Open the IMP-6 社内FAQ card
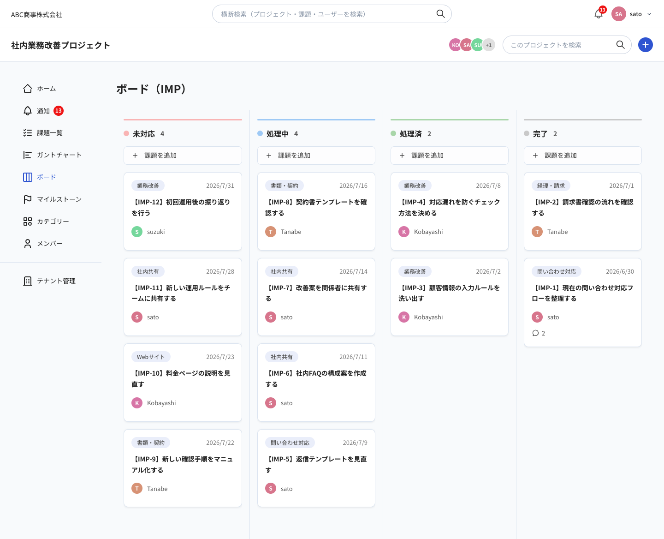 pos(316,383)
